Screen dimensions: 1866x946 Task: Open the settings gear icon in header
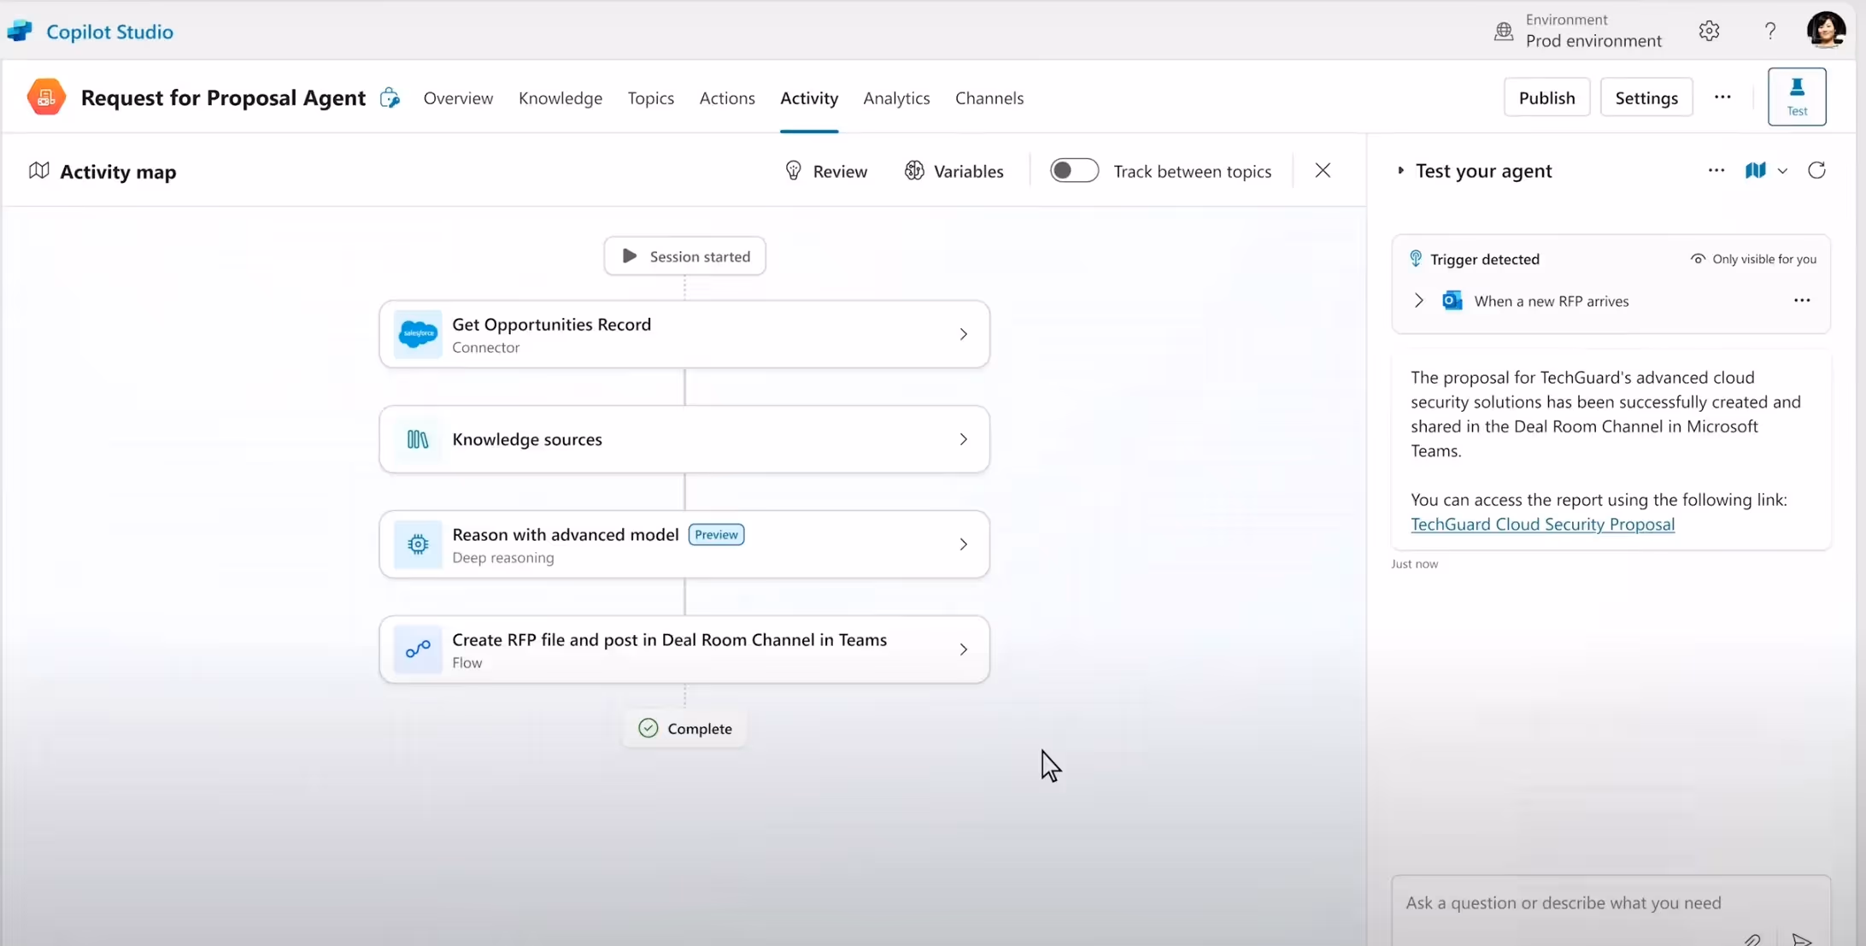point(1709,31)
